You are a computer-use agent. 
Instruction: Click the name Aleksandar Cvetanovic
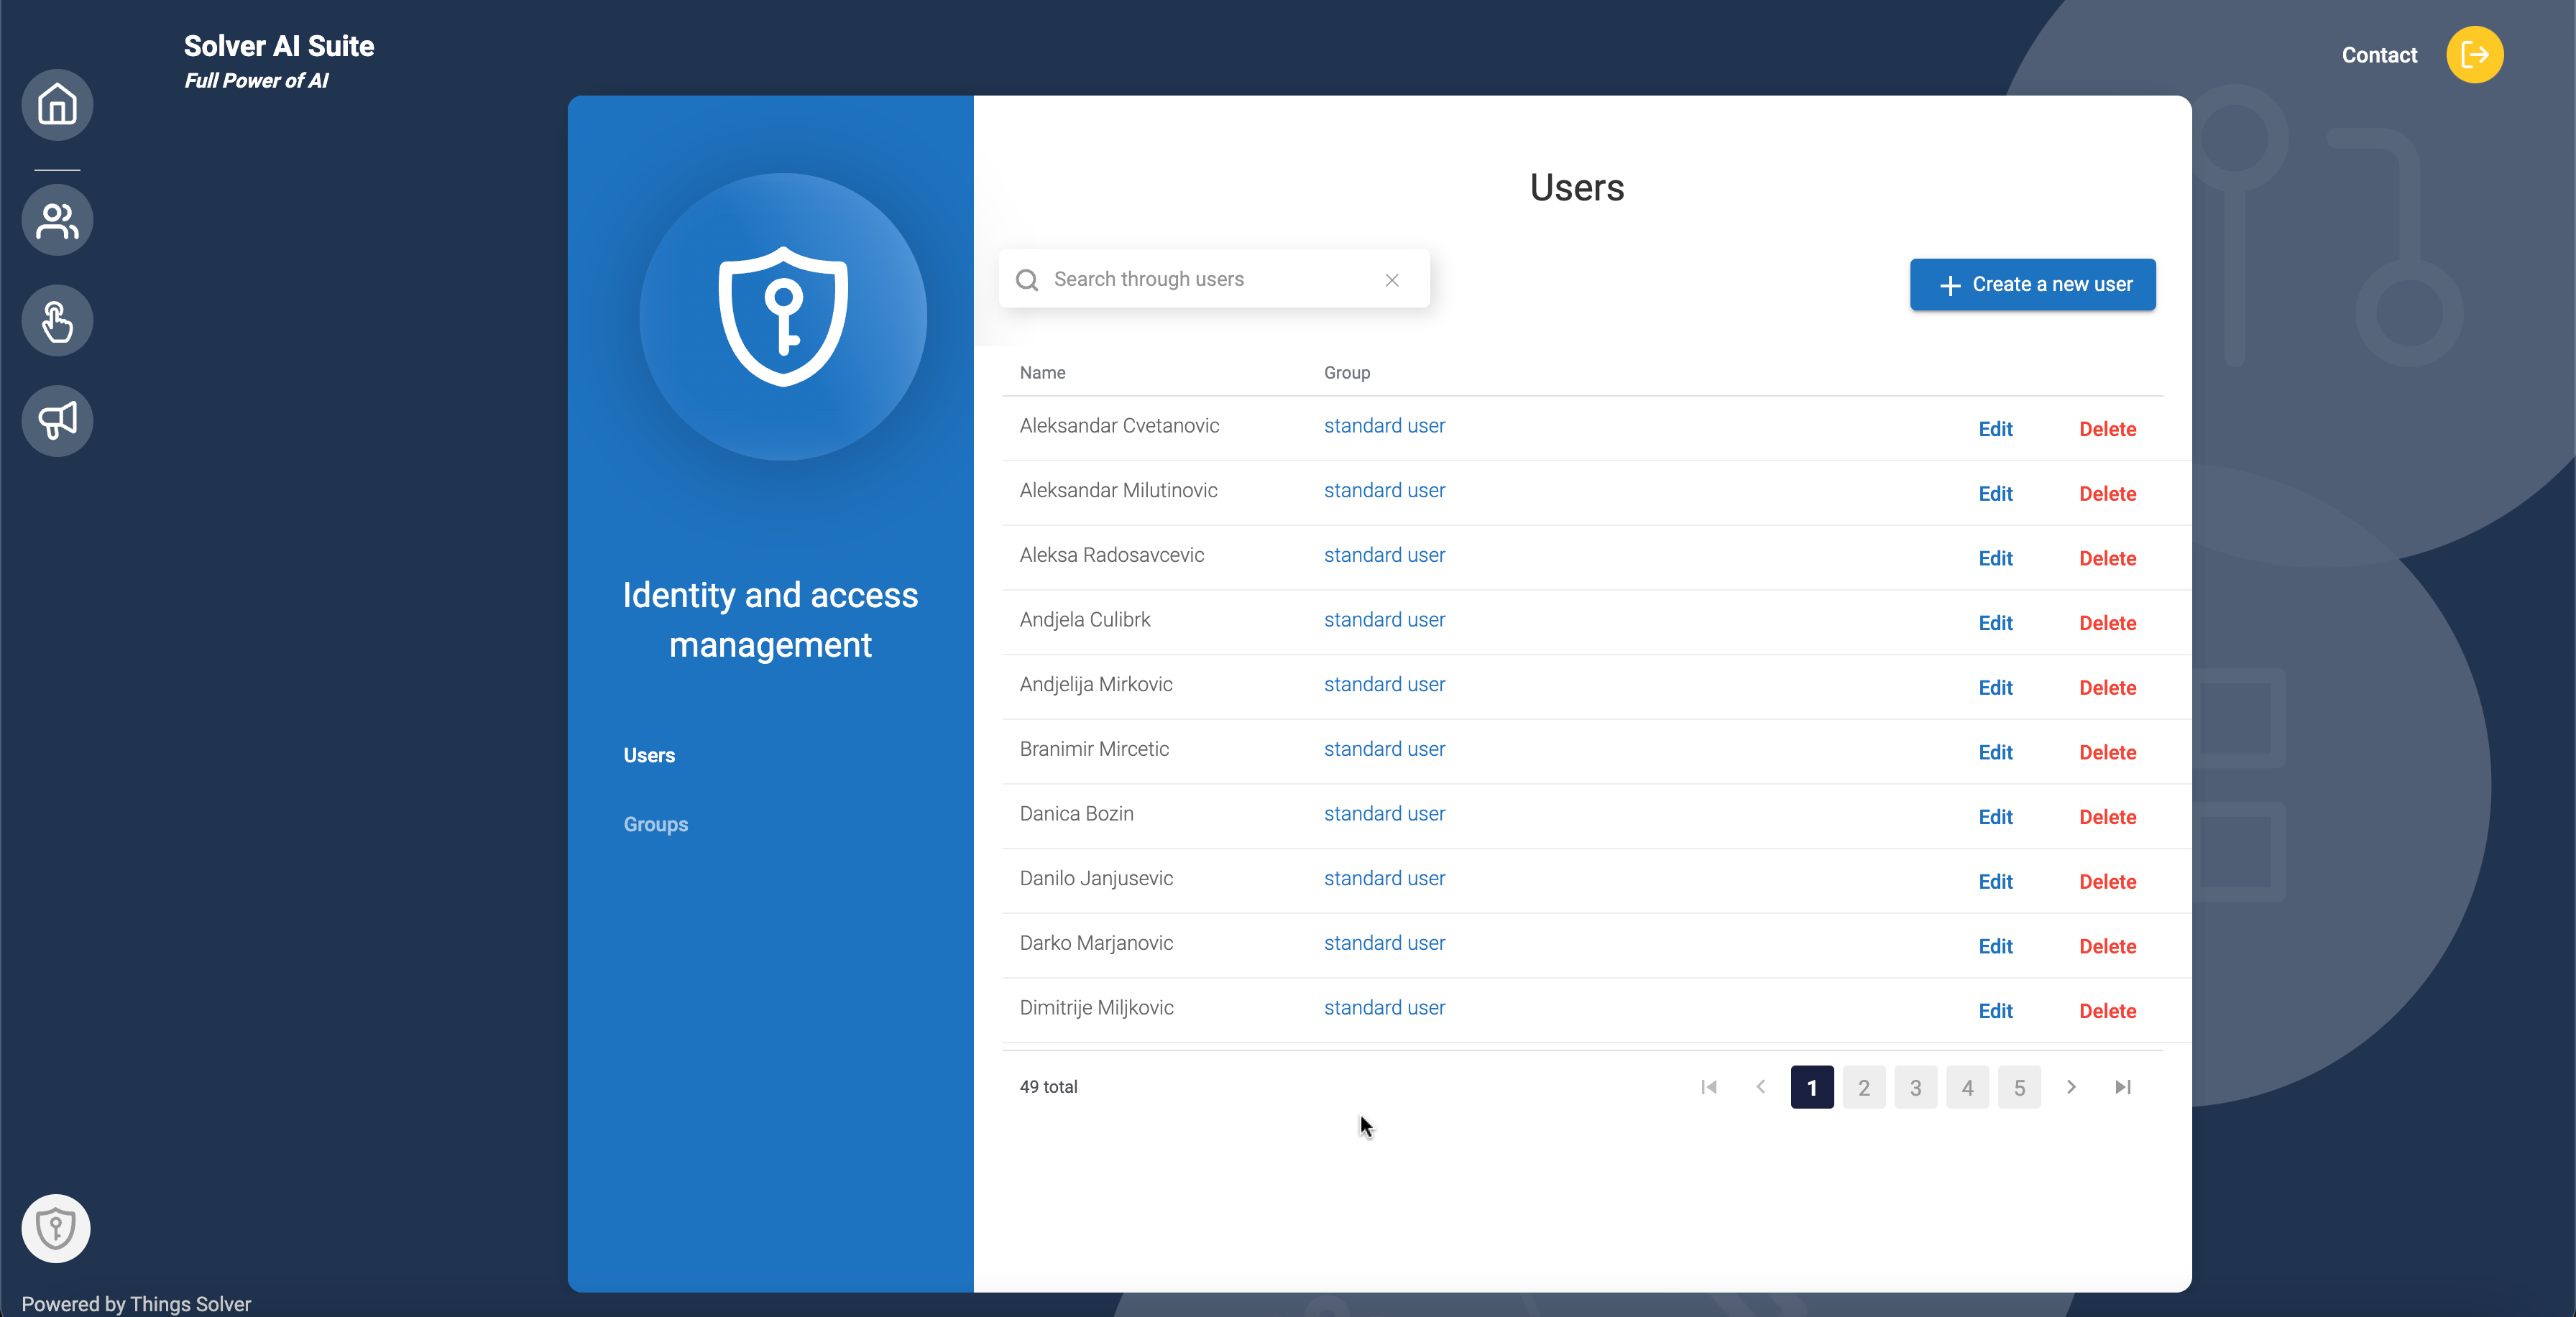click(1119, 426)
